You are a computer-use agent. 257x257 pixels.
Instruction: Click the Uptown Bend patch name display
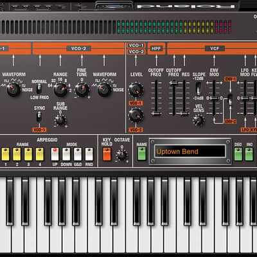[190, 152]
